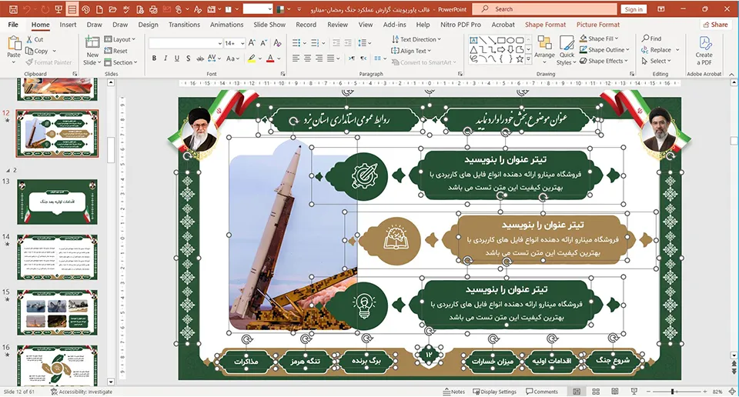Image resolution: width=739 pixels, height=397 pixels.
Task: Click Create a PDF Acrobat icon
Action: [x=704, y=50]
